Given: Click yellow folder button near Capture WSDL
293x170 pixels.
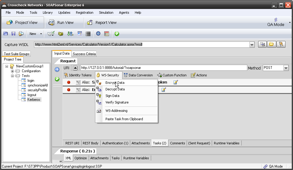Looking at the screenshot, I should click(x=271, y=44).
